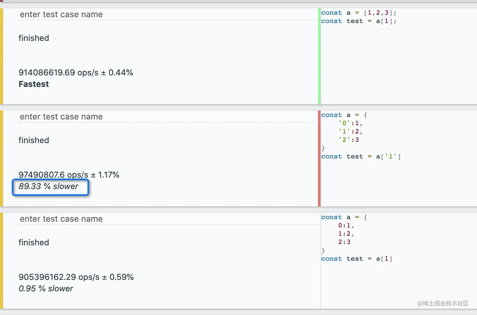Click the '0':1 line in second editor
This screenshot has height=315, width=477.
[x=350, y=123]
